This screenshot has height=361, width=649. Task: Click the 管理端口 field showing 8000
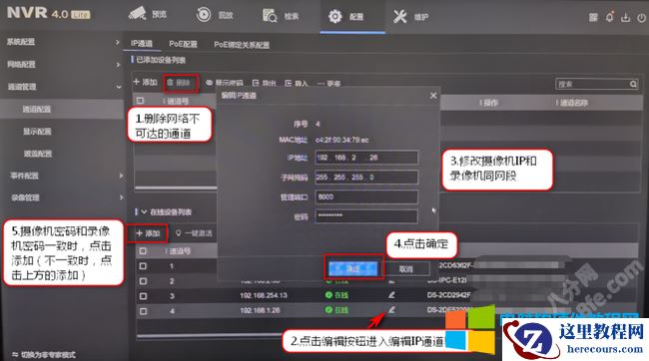pos(366,196)
